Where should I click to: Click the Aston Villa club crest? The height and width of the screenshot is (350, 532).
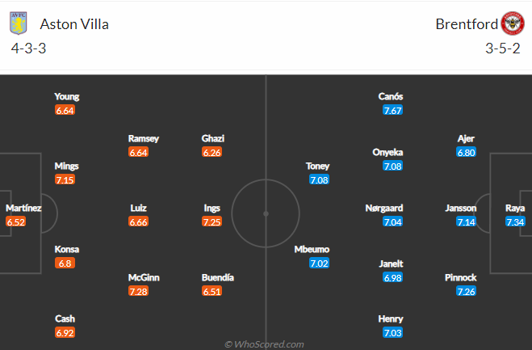coord(19,23)
